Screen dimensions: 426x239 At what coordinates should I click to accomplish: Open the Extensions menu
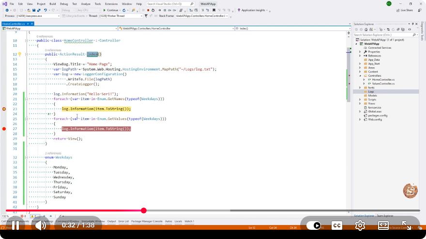tap(111, 4)
